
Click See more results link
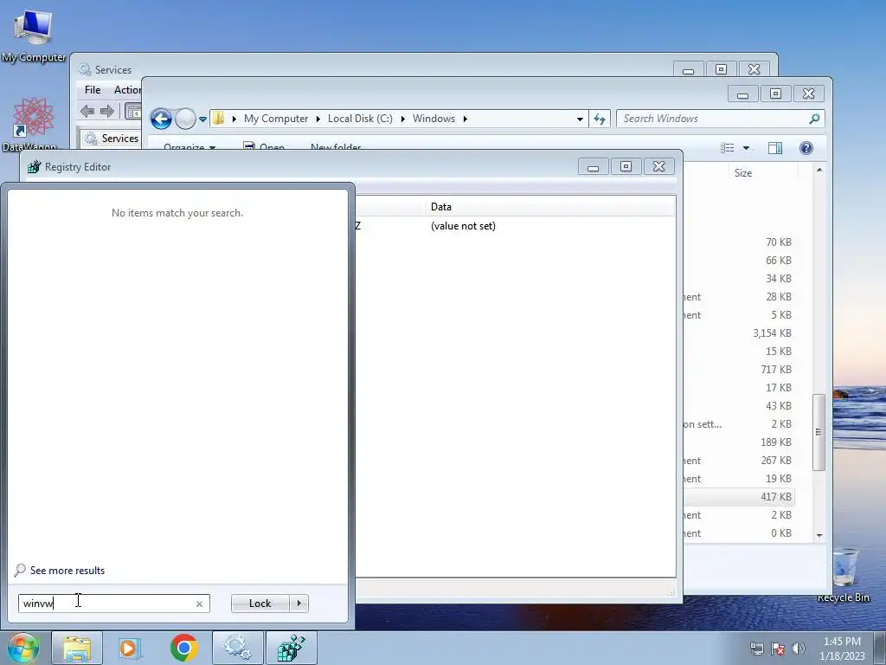[67, 571]
